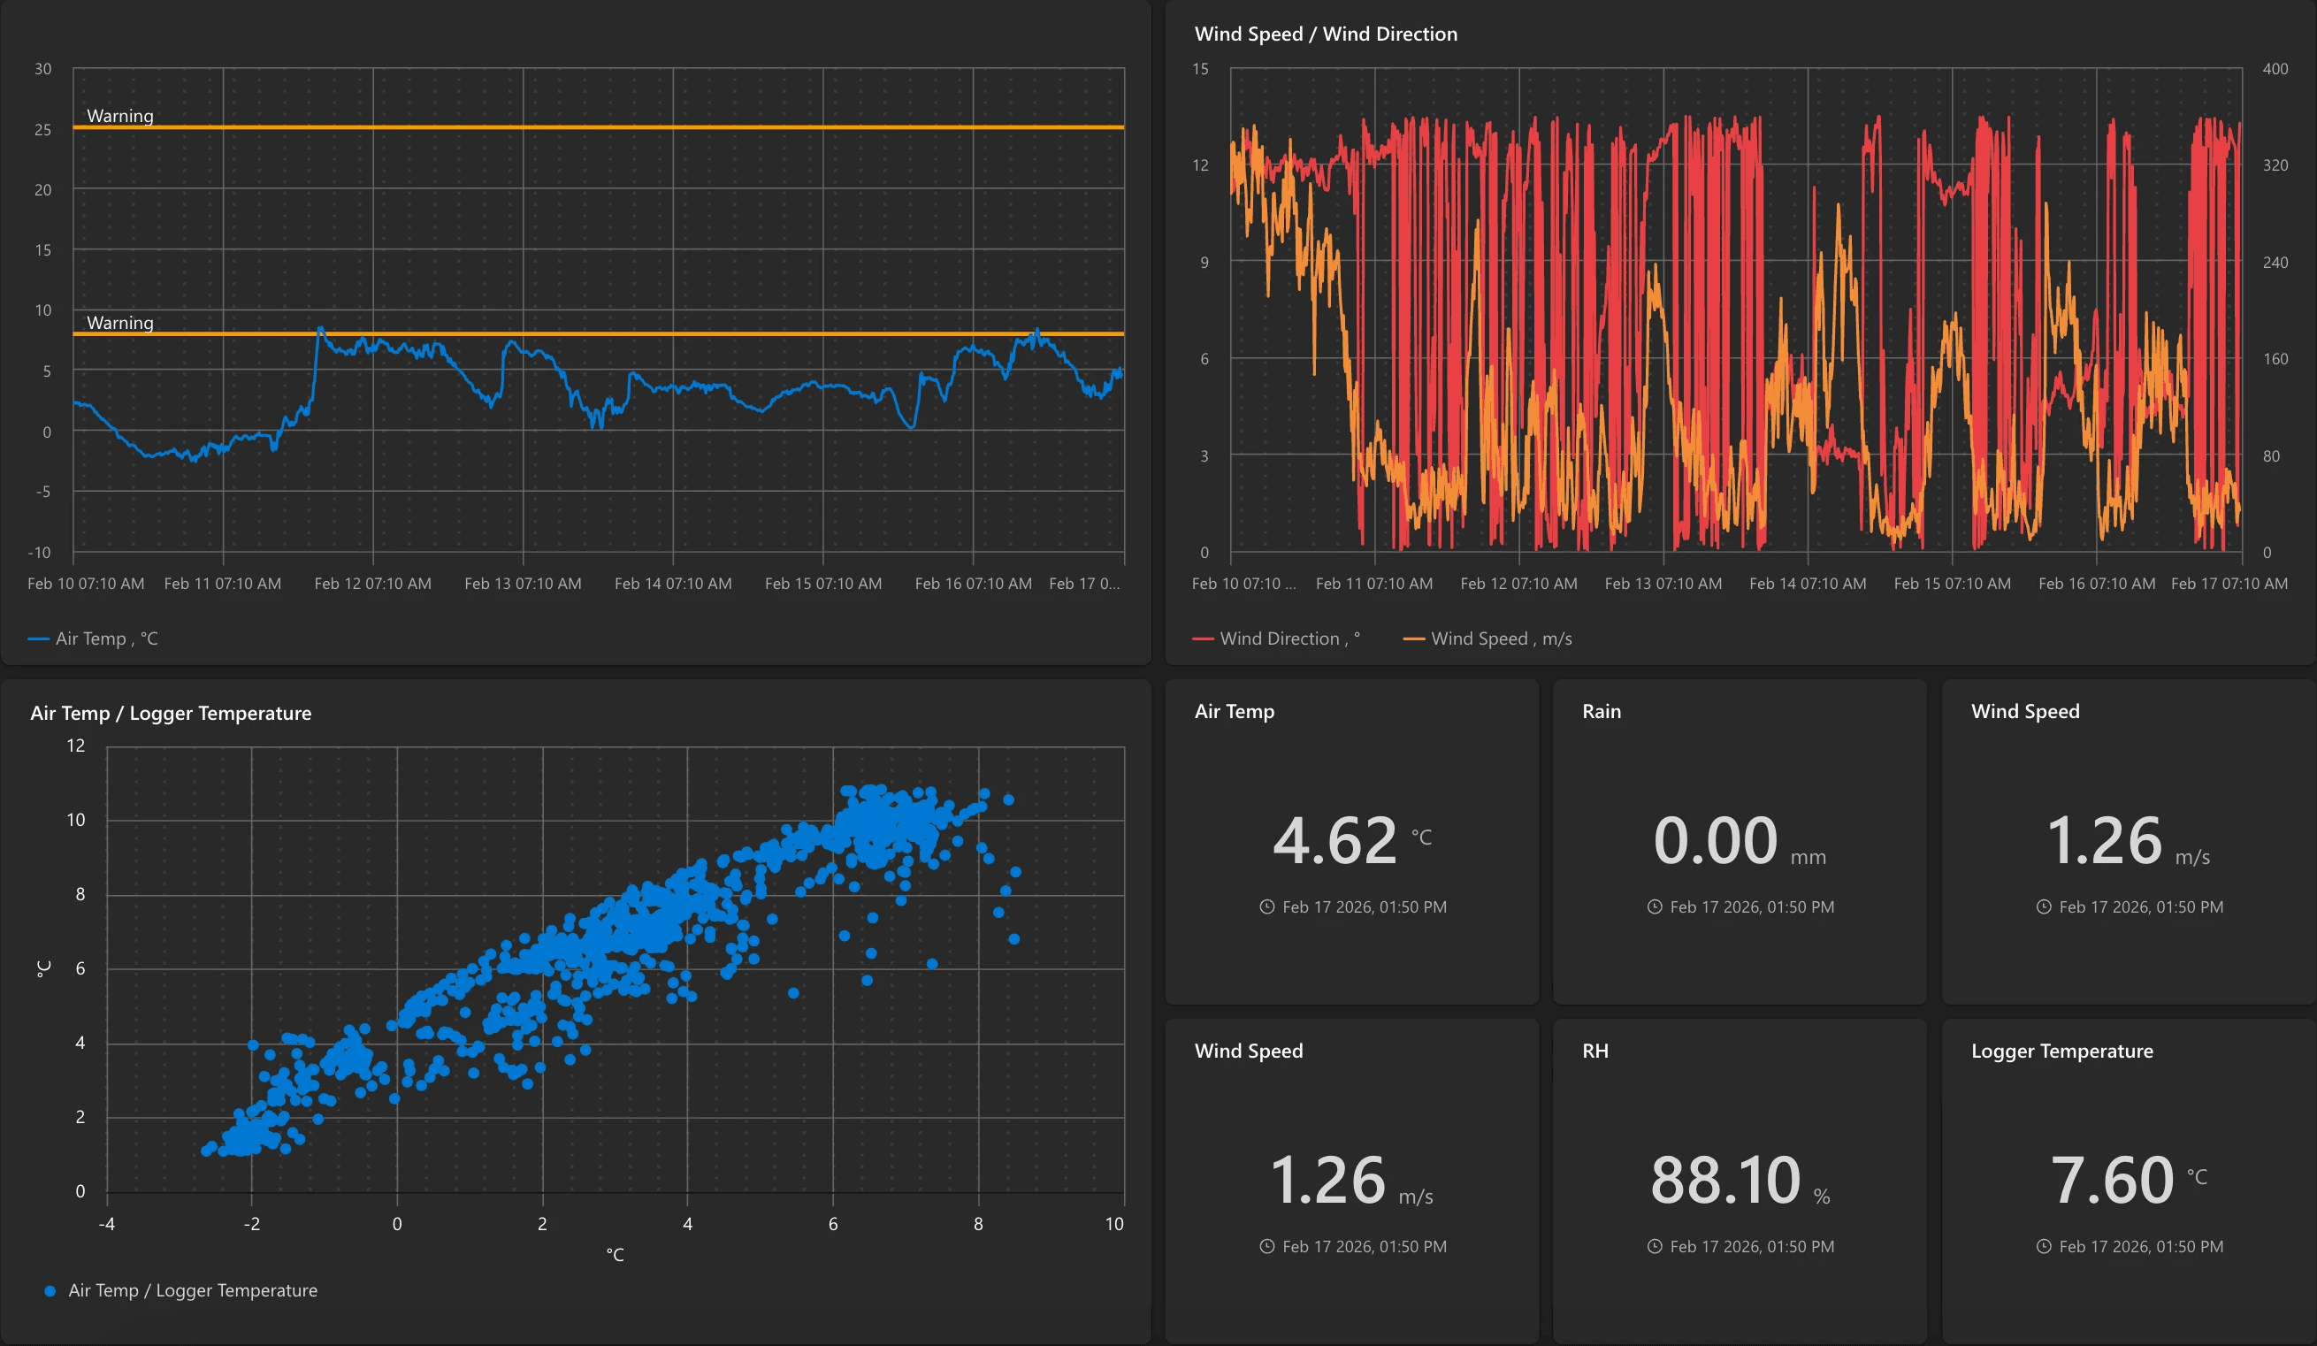Viewport: 2317px width, 1346px height.
Task: Click the clock icon in the Air Temp card
Action: (1266, 906)
